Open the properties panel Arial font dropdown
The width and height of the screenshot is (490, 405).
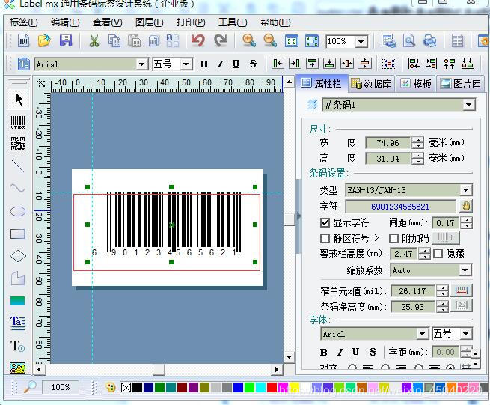422,334
